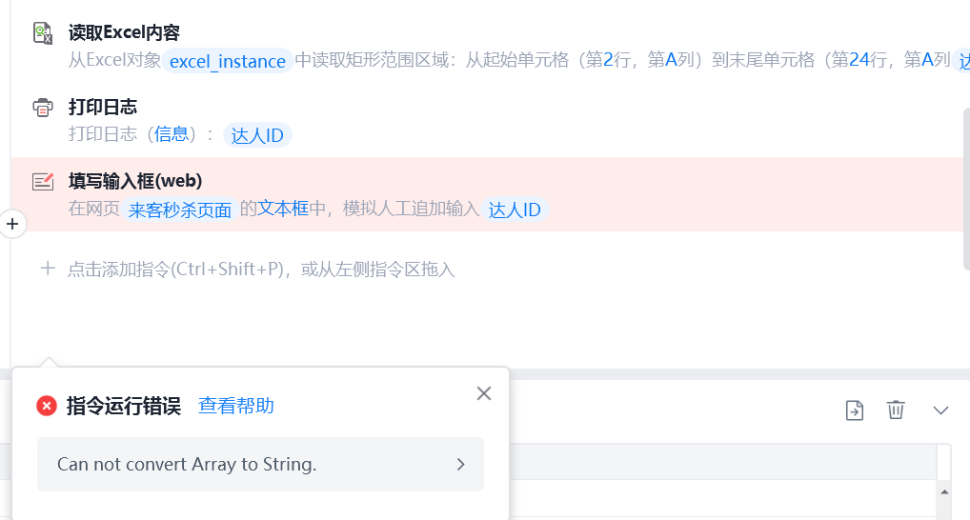This screenshot has height=520, width=970.
Task: Click the excel_instance variable tag
Action: 228,62
